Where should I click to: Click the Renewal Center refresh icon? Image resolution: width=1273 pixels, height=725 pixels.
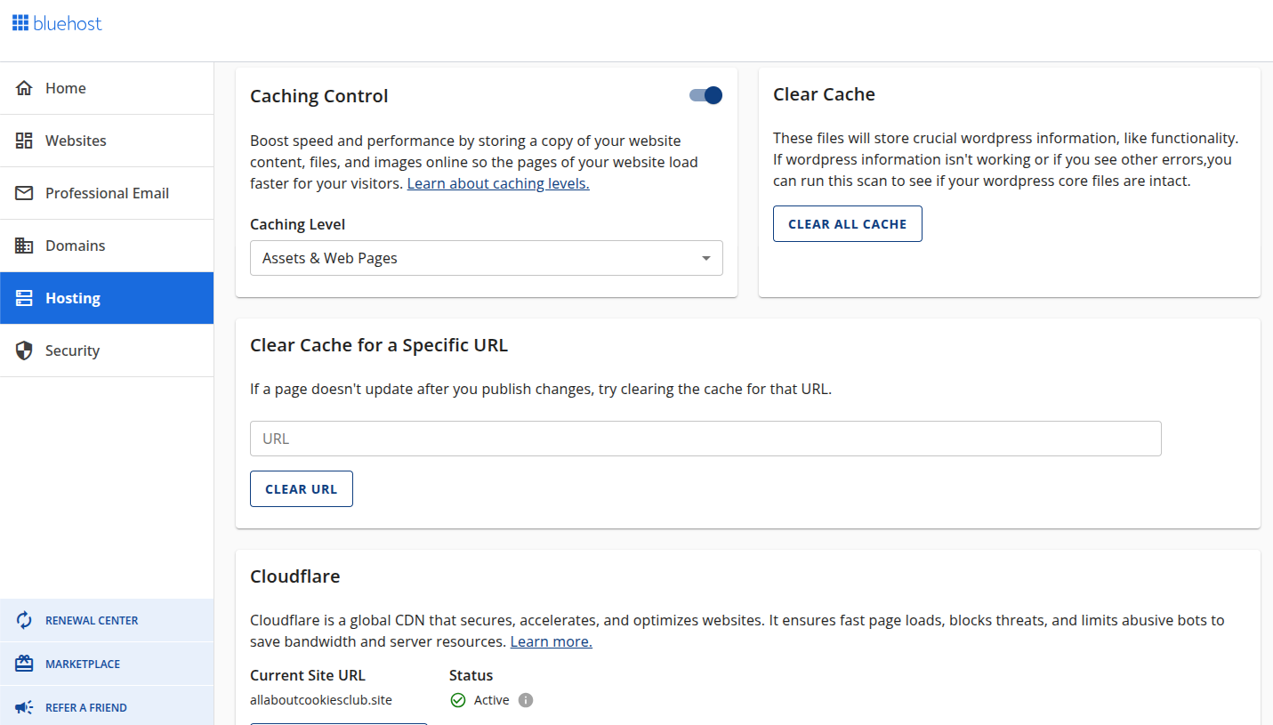point(24,620)
